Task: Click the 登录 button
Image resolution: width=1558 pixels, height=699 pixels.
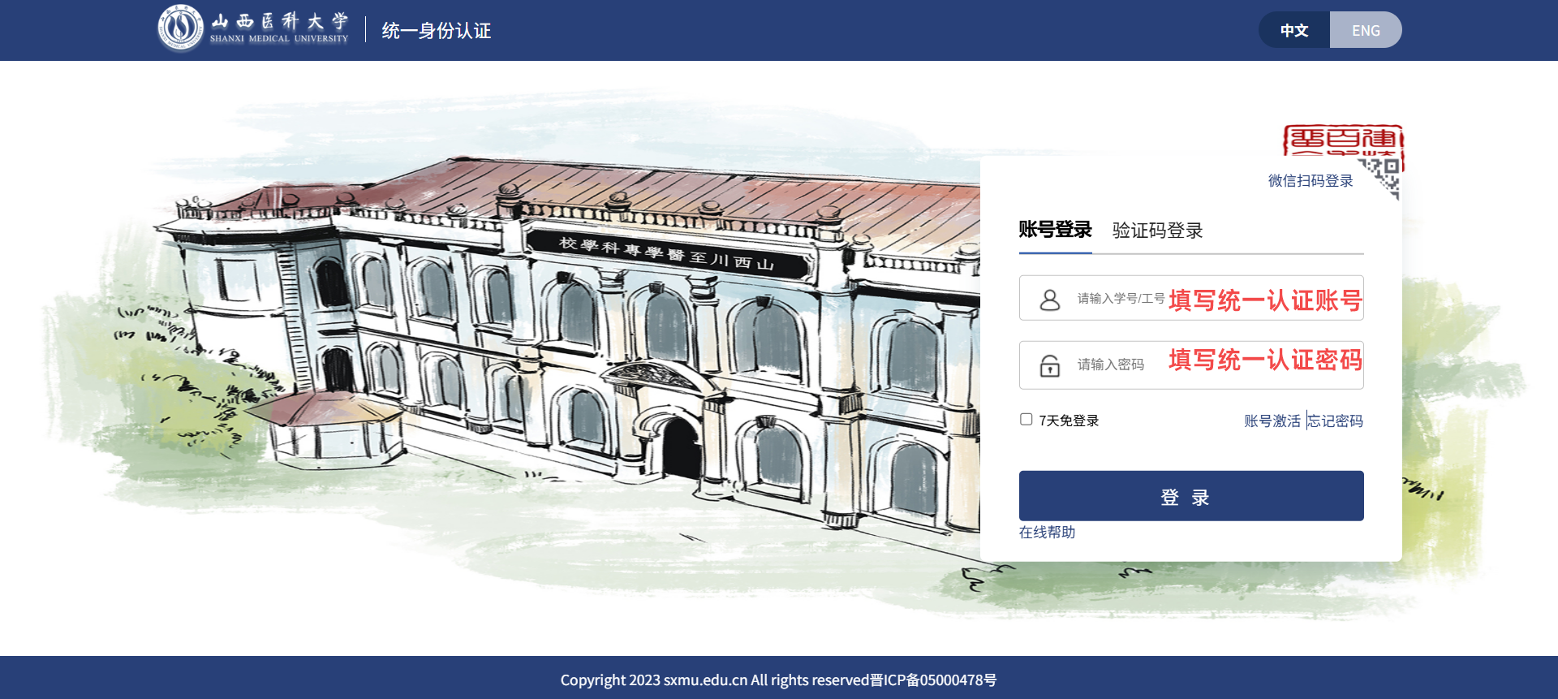Action: tap(1191, 496)
